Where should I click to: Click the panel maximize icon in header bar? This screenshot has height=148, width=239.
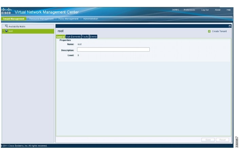pos(230,26)
